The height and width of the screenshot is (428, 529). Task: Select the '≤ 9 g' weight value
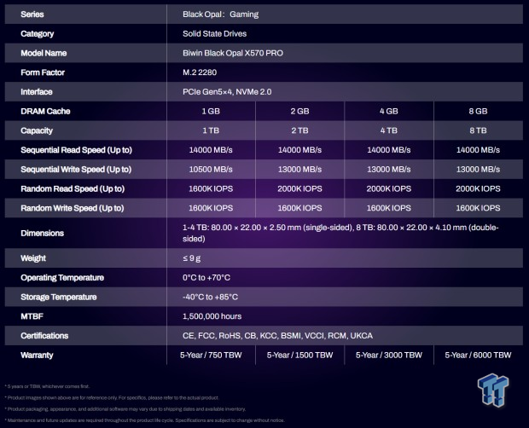[191, 258]
